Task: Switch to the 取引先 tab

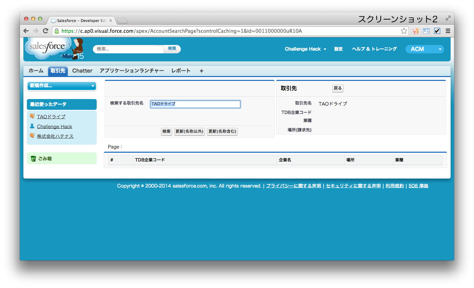Action: [x=58, y=71]
